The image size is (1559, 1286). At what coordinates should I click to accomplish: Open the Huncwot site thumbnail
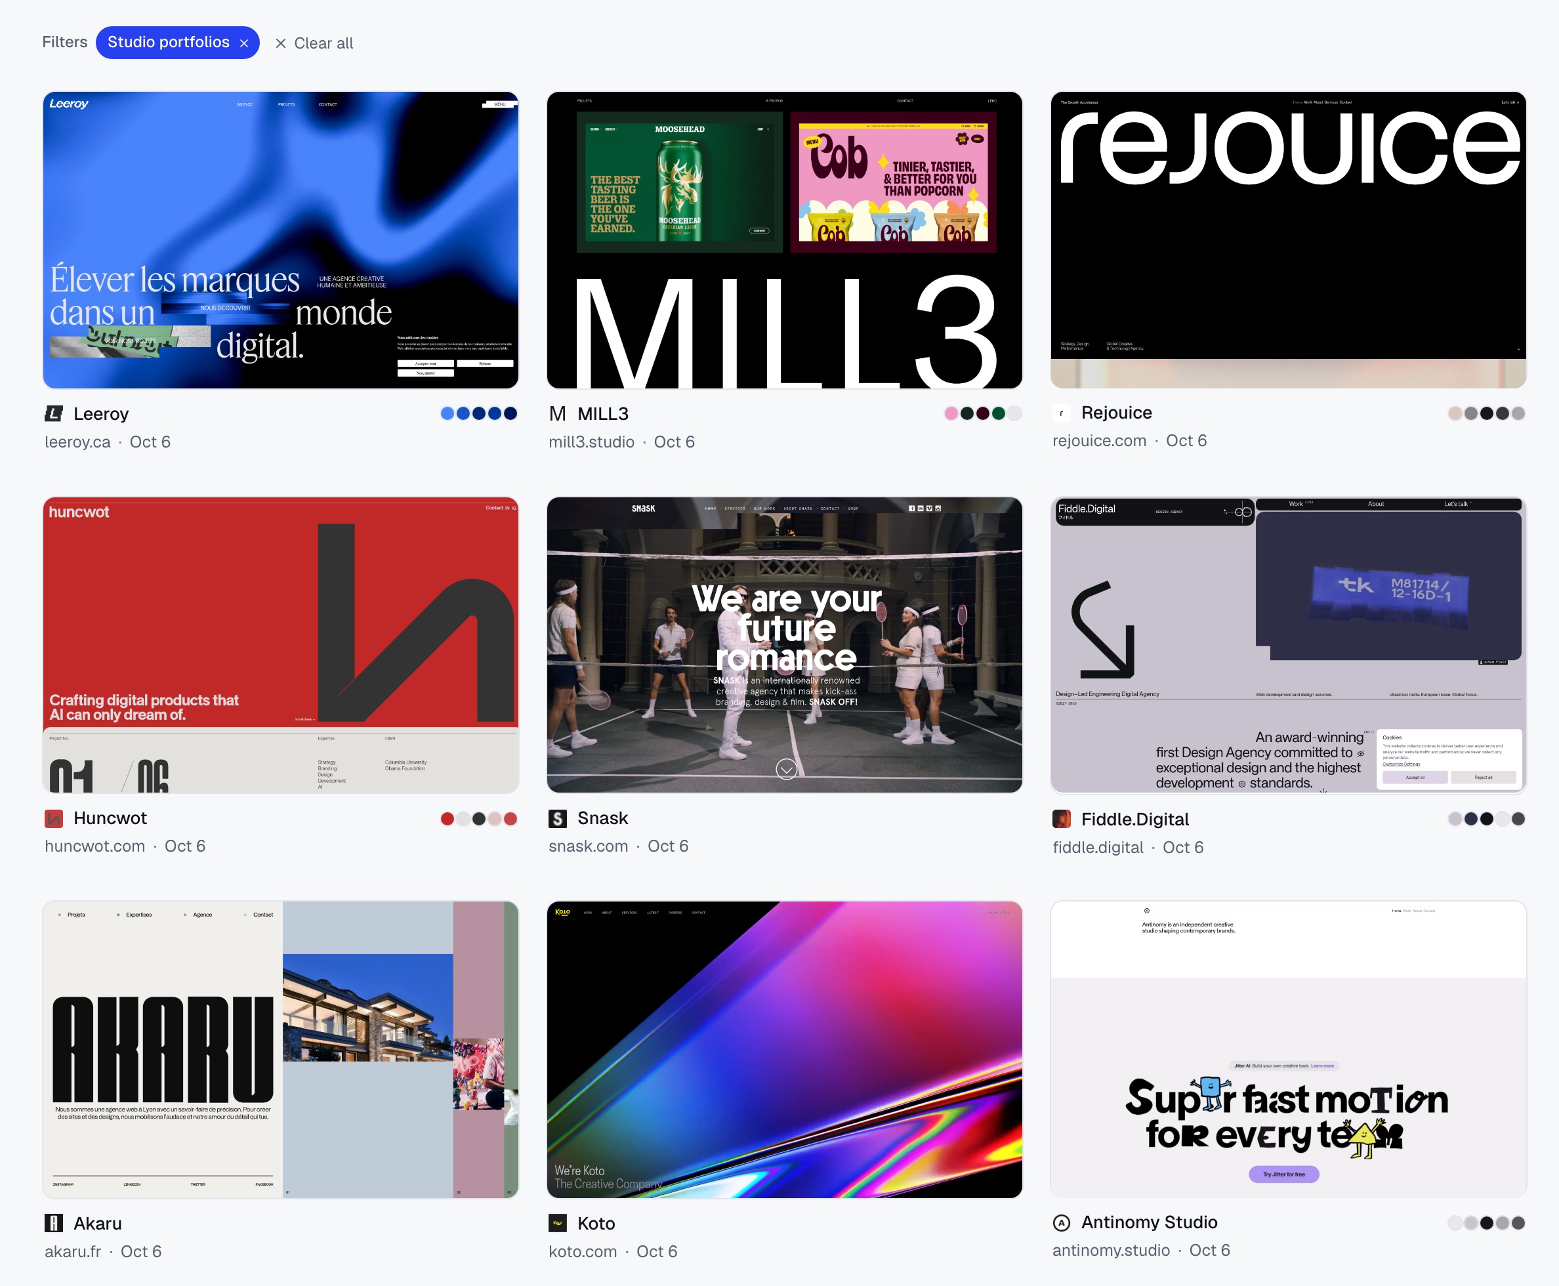tap(281, 644)
